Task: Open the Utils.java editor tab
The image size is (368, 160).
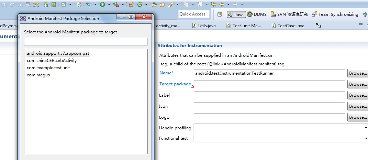Action: pyautogui.click(x=204, y=25)
